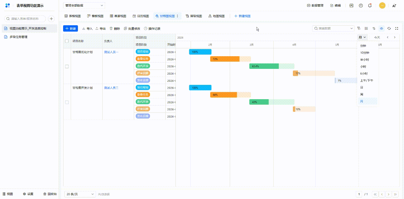Viewport: 404px width, 199px height.
Task: Go to first page
Action: tap(375, 194)
